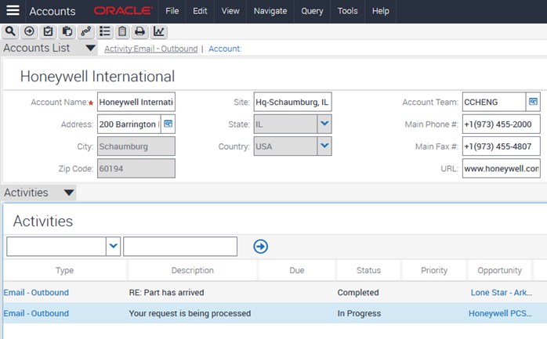The width and height of the screenshot is (547, 339).
Task: Click the 'In Progress' status cell
Action: (x=359, y=313)
